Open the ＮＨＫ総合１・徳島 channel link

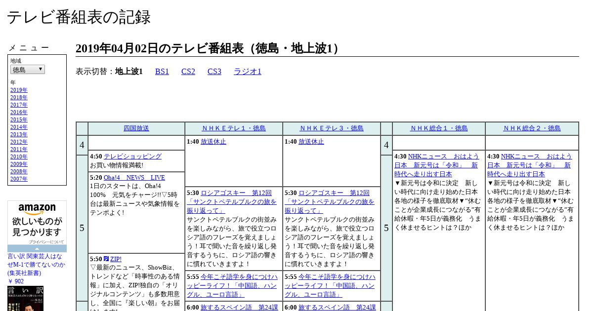439,128
